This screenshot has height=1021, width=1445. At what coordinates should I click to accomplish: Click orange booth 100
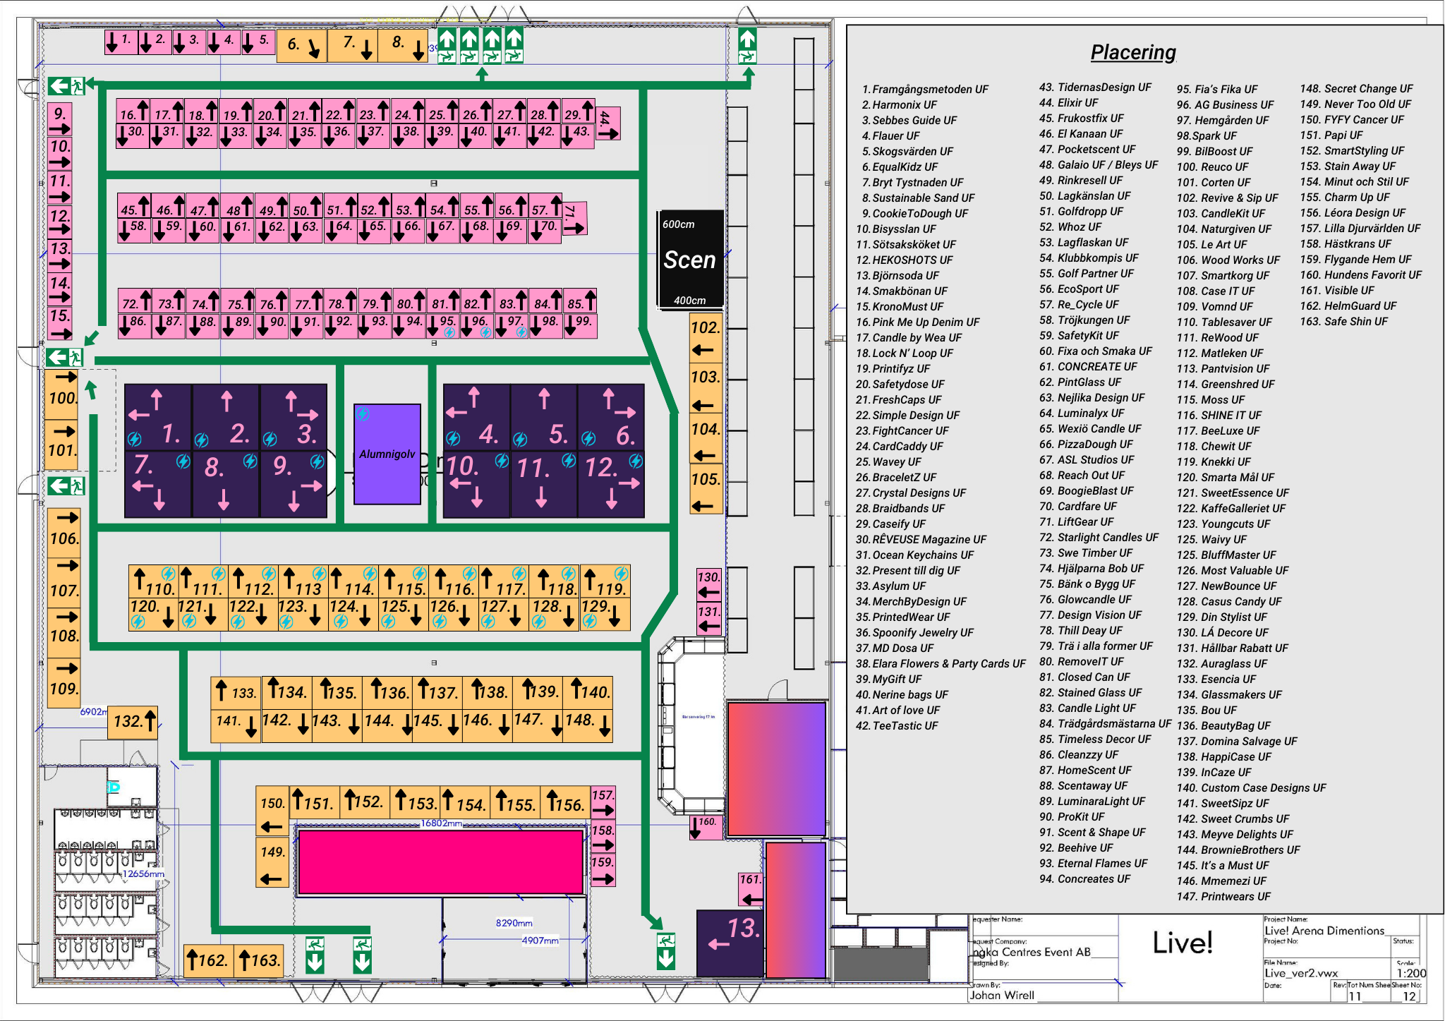pos(62,394)
